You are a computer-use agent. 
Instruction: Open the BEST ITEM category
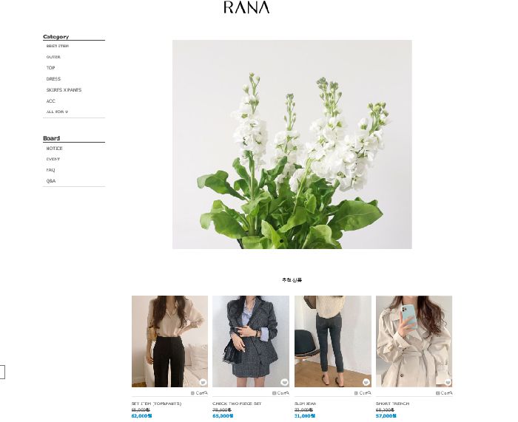[58, 47]
